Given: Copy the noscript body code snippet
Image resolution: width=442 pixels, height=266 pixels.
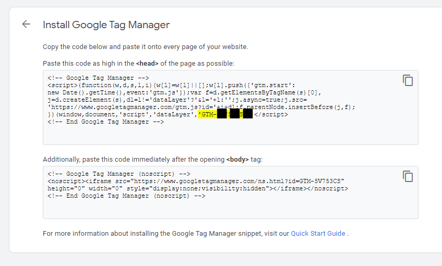Looking at the screenshot, I should 408,176.
